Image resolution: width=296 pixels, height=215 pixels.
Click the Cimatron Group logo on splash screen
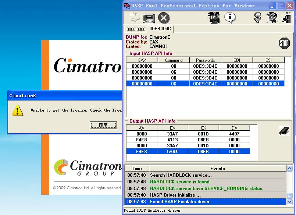click(x=88, y=167)
